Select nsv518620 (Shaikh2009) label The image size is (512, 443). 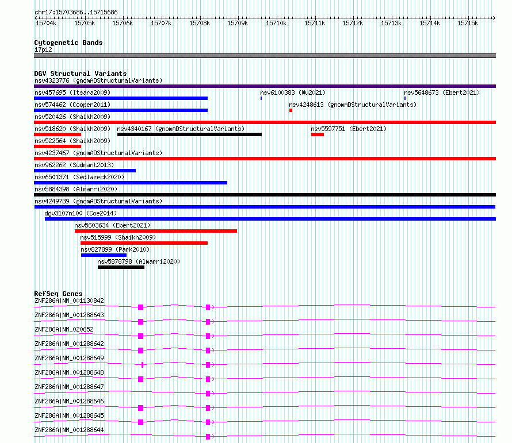tap(72, 129)
